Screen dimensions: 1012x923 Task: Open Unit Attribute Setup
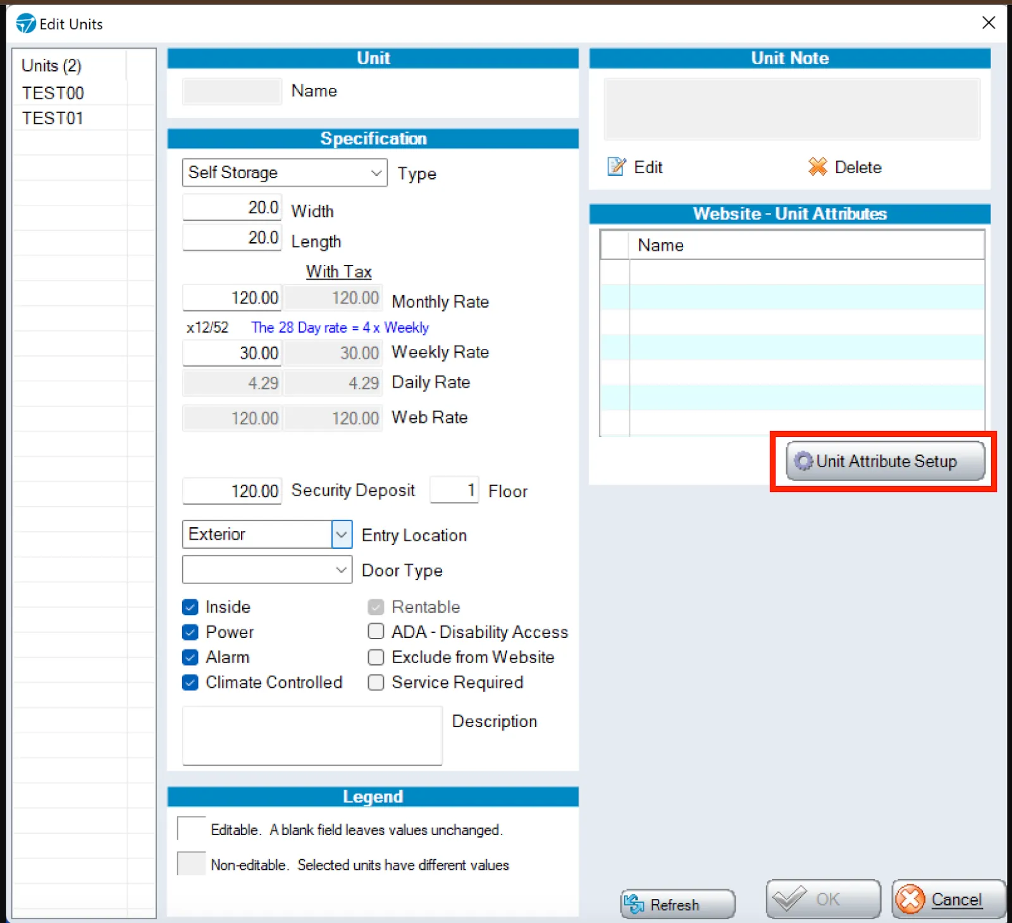pos(885,461)
